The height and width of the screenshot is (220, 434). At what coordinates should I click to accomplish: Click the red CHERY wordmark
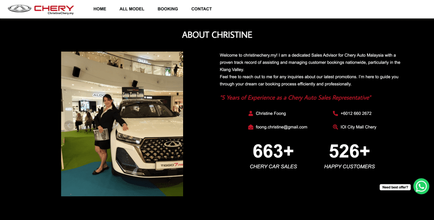coord(54,8)
